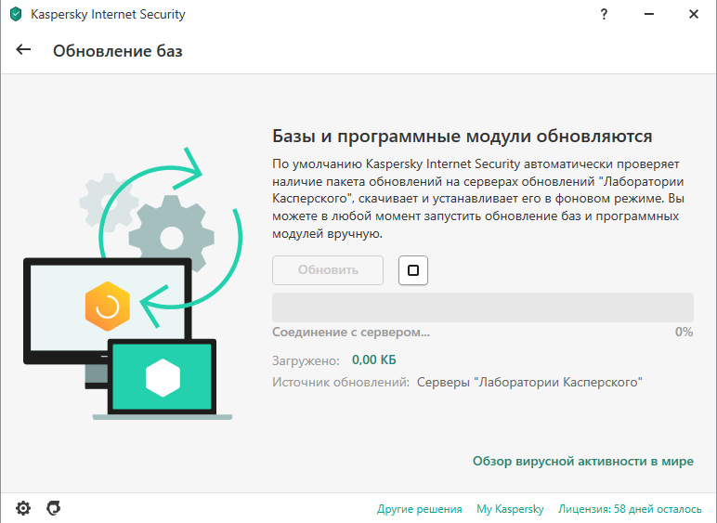Click the greyed Обновить button

pos(328,270)
